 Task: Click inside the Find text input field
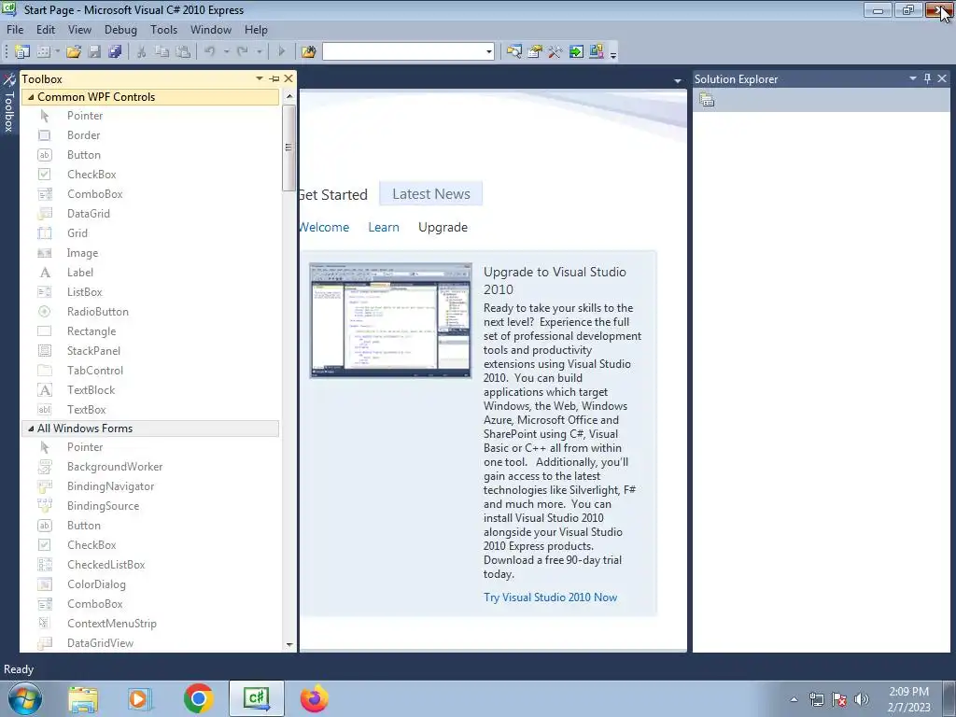(403, 52)
